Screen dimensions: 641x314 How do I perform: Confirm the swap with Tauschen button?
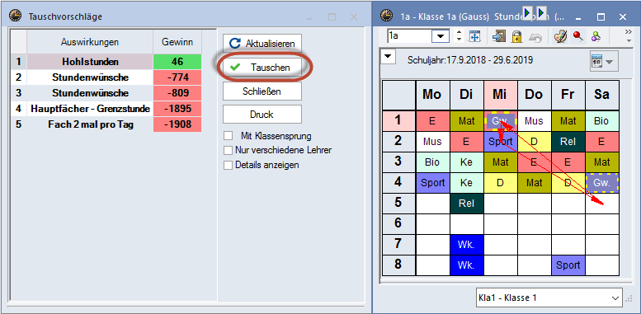click(262, 68)
